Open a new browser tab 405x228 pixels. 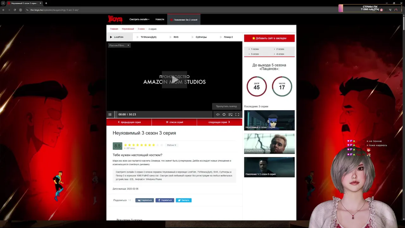[x=46, y=3]
